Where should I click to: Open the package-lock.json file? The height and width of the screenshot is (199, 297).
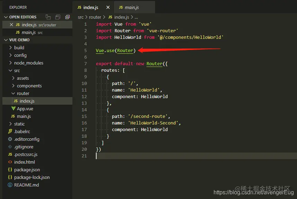pyautogui.click(x=37, y=177)
